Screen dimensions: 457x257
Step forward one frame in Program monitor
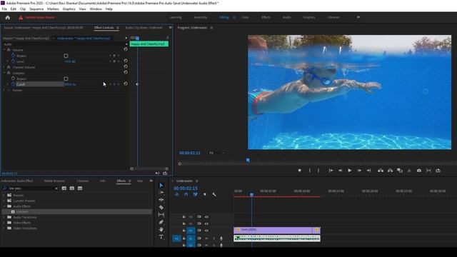(359, 171)
